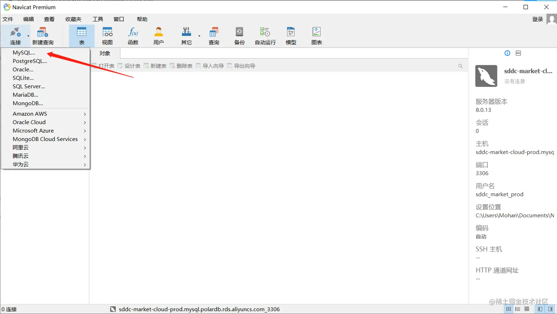Expand the Oracle Cloud submenu

(46, 122)
